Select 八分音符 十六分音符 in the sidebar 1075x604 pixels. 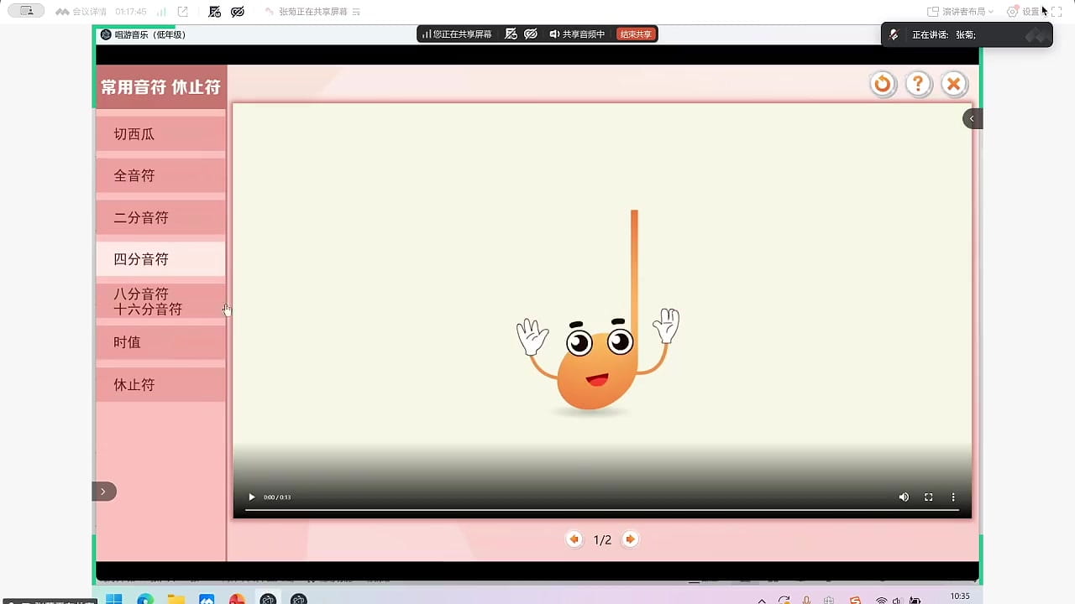(x=160, y=301)
